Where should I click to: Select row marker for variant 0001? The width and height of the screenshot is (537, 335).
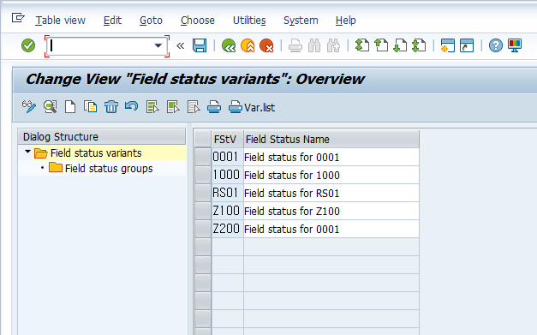203,158
